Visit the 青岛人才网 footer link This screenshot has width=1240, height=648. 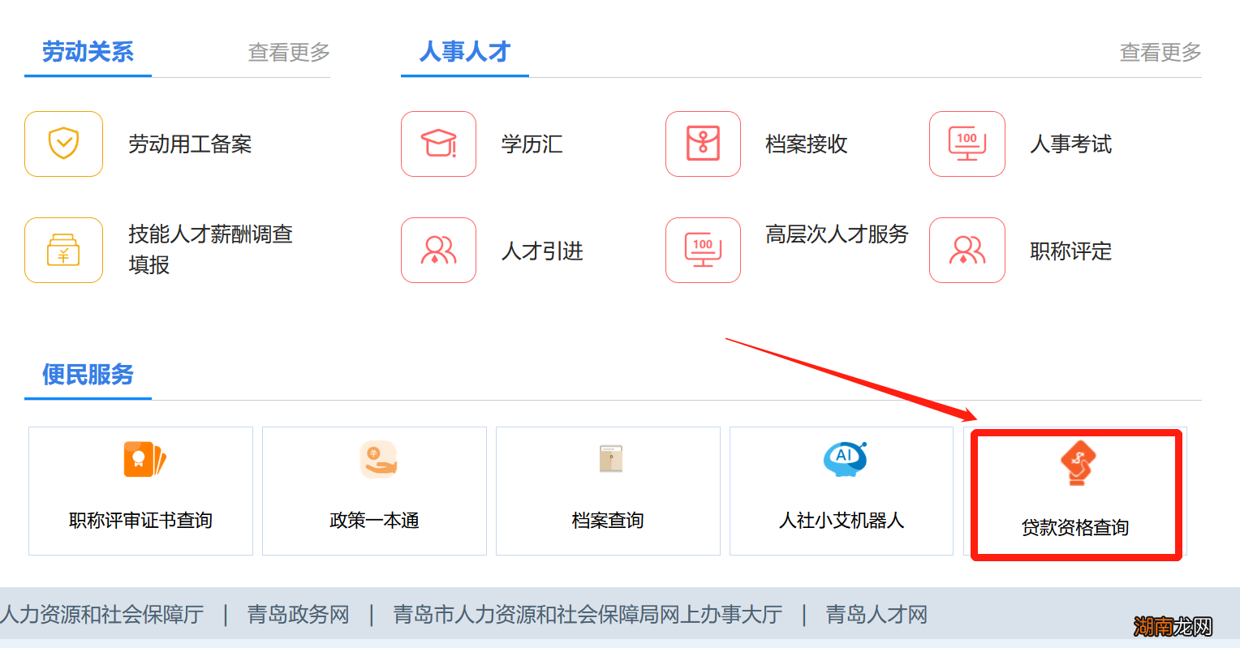pyautogui.click(x=876, y=616)
